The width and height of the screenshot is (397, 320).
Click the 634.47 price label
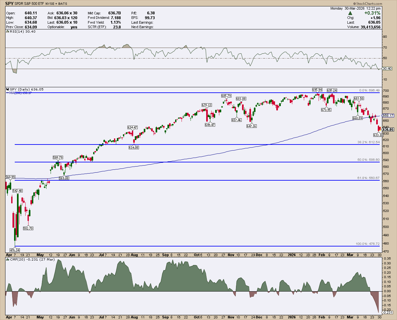tap(132, 127)
